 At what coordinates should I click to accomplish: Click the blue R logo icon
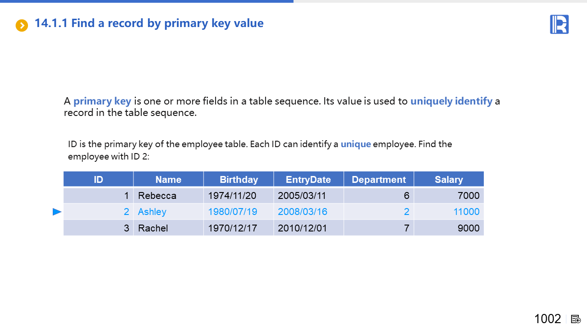click(559, 24)
